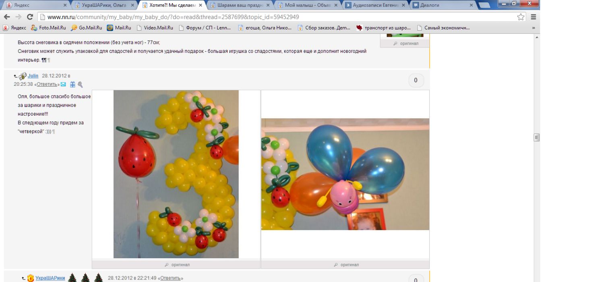Select the text "Оля, большое спасибо большое"
Image resolution: width=604 pixels, height=282 pixels.
point(54,96)
